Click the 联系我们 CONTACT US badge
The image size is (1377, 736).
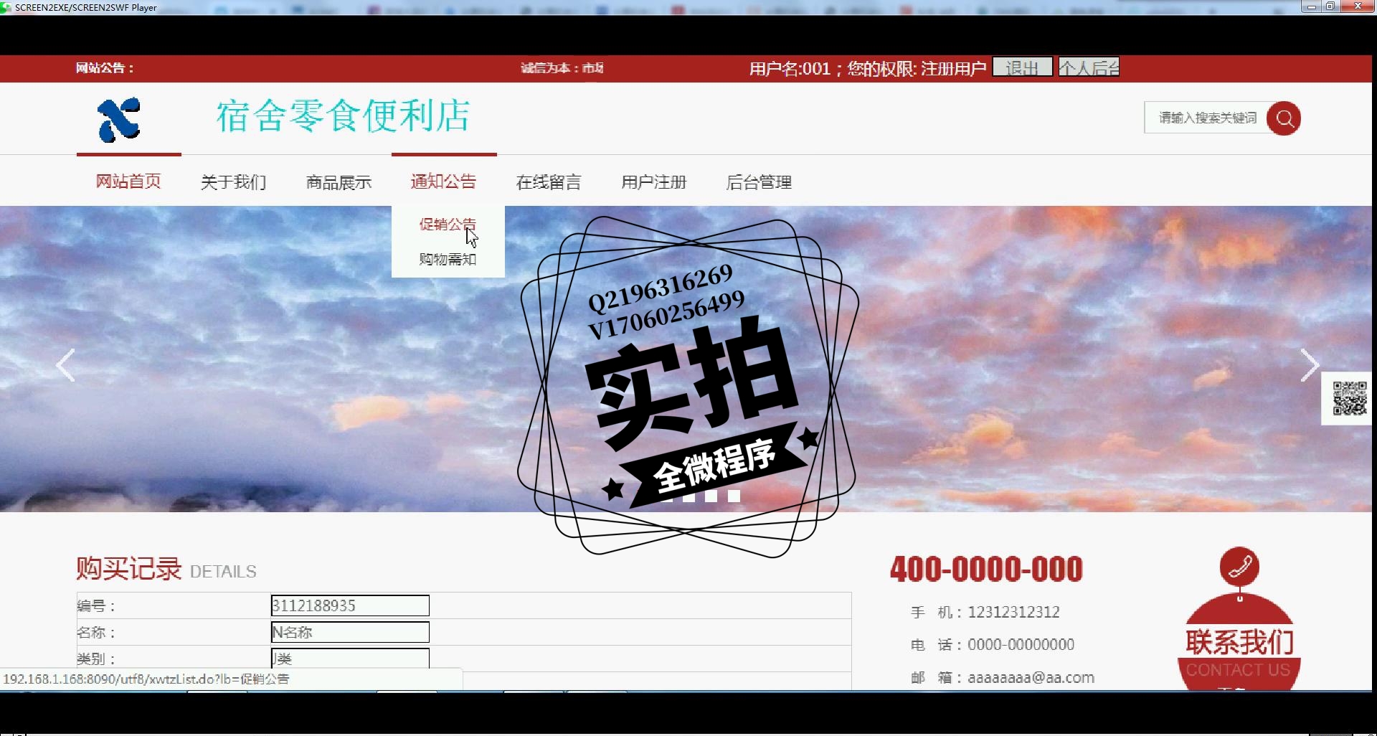1239,642
